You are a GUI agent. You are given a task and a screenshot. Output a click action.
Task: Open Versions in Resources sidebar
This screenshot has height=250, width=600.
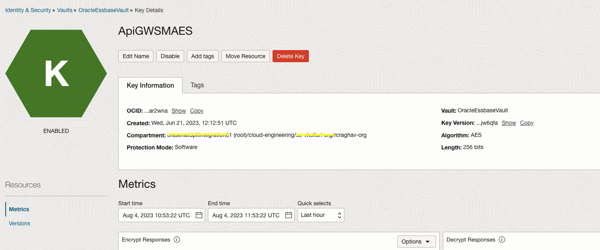coord(19,223)
